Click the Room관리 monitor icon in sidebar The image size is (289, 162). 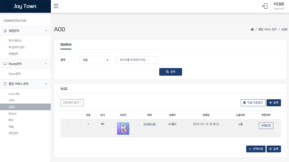5,64
